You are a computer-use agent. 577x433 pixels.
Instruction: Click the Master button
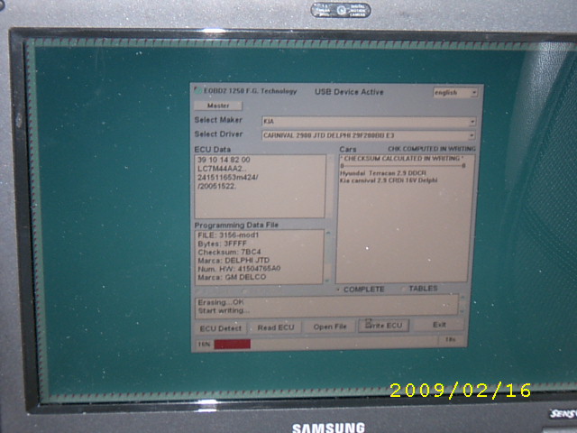click(218, 106)
